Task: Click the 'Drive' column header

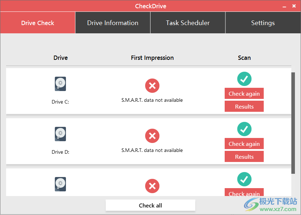Action: (x=61, y=58)
